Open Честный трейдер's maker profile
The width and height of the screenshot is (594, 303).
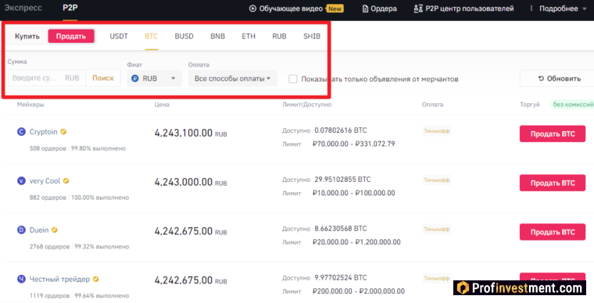point(59,279)
